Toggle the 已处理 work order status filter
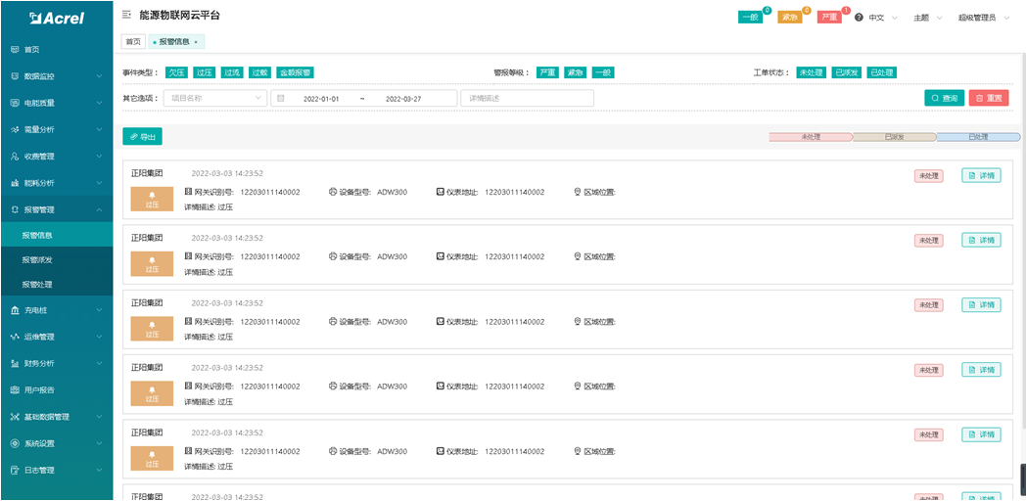Viewport: 1027px width, 501px height. click(881, 72)
